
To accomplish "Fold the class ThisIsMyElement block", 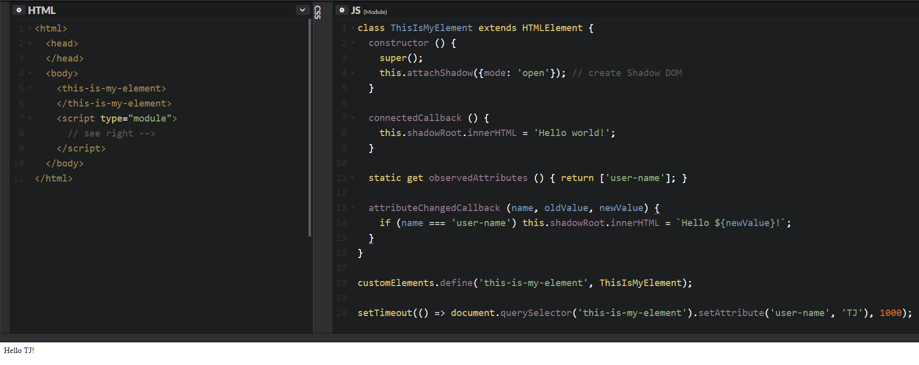I will click(353, 28).
